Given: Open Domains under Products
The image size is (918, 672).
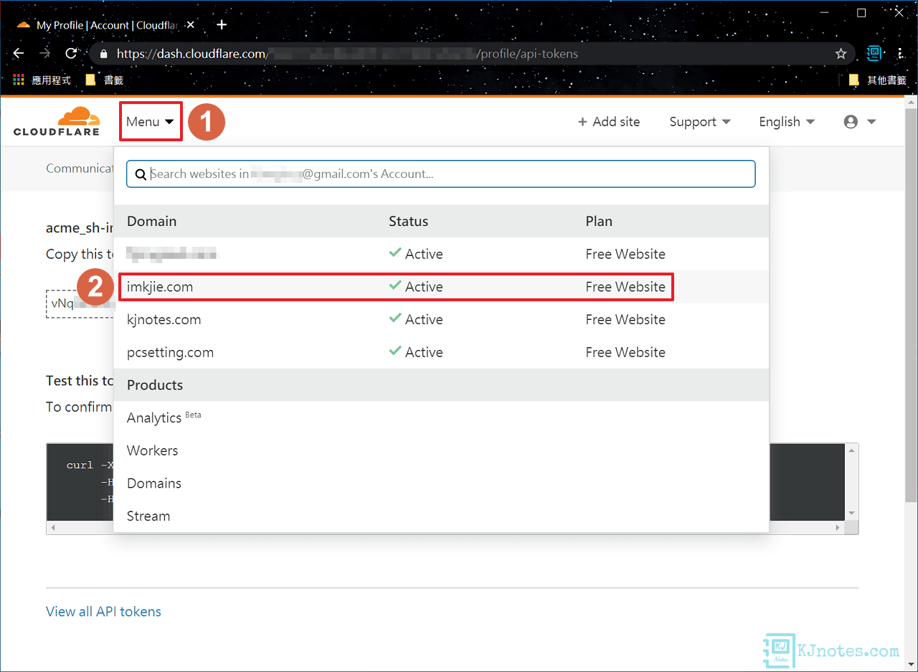Looking at the screenshot, I should pyautogui.click(x=154, y=483).
